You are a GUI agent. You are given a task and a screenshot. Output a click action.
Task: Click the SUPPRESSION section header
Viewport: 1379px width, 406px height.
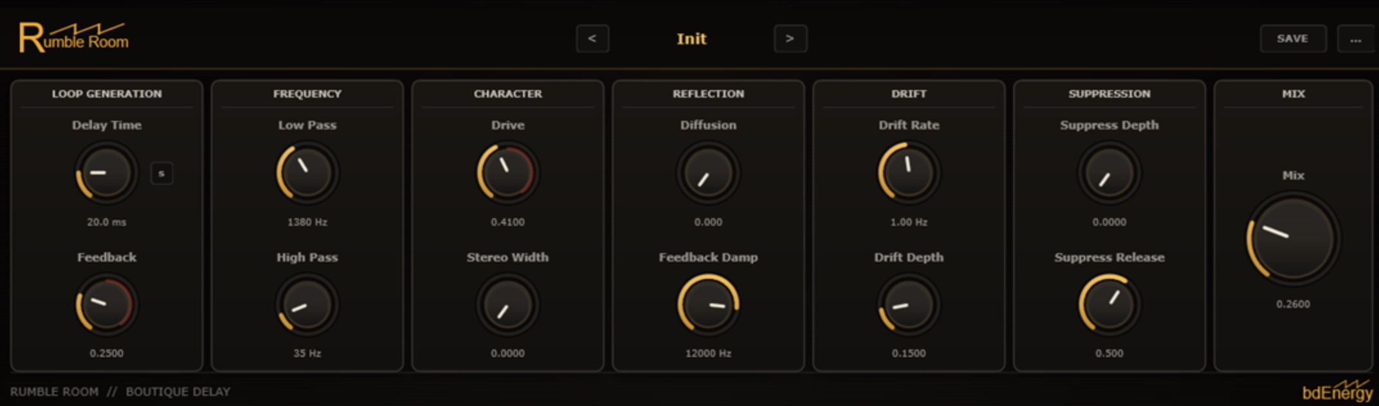pos(1110,94)
